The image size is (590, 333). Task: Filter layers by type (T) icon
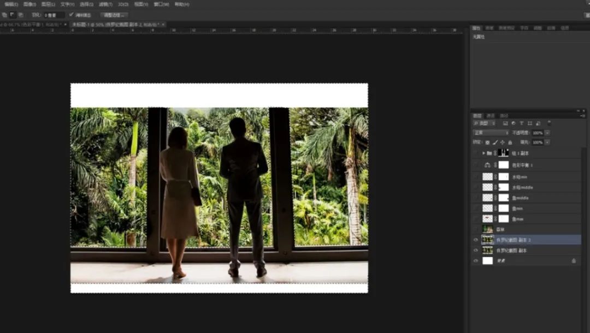tap(522, 123)
